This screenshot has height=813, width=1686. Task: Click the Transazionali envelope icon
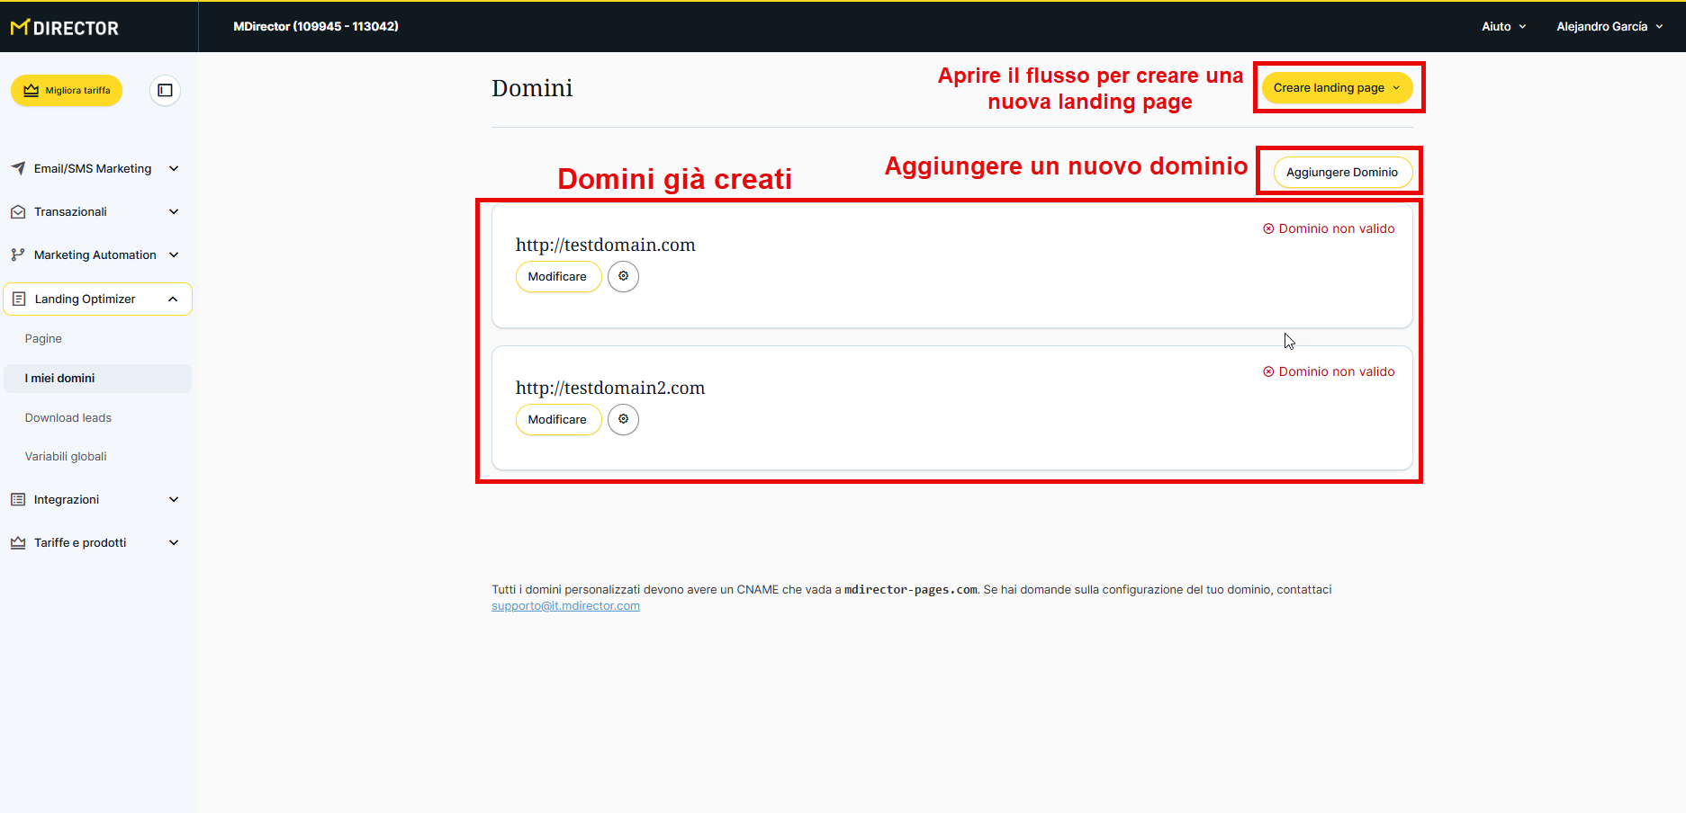(x=18, y=212)
